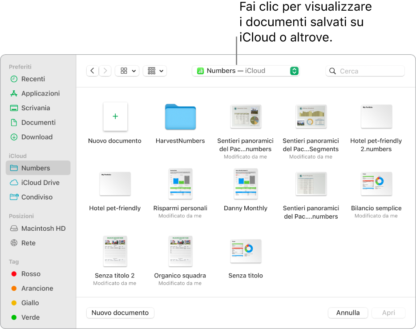
Task: Click the Annulla button
Action: [x=347, y=313]
